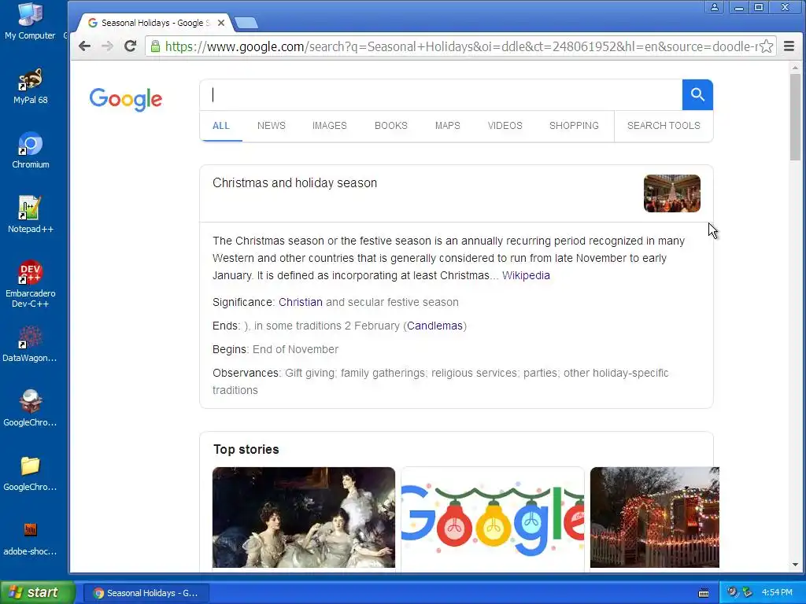This screenshot has width=806, height=604.
Task: Select Embarcadero Dev-C++ desktop icon
Action: coord(31,284)
